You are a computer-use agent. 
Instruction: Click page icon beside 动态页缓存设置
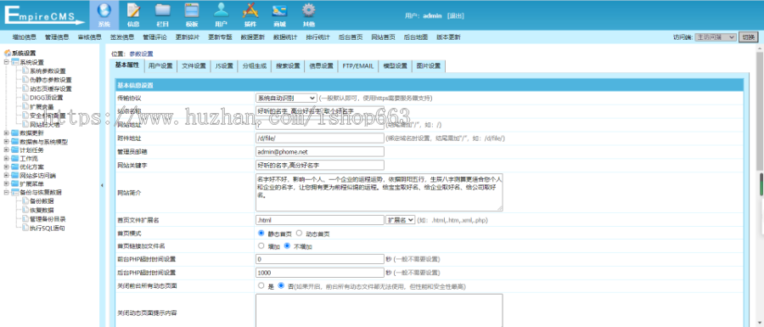(x=25, y=88)
